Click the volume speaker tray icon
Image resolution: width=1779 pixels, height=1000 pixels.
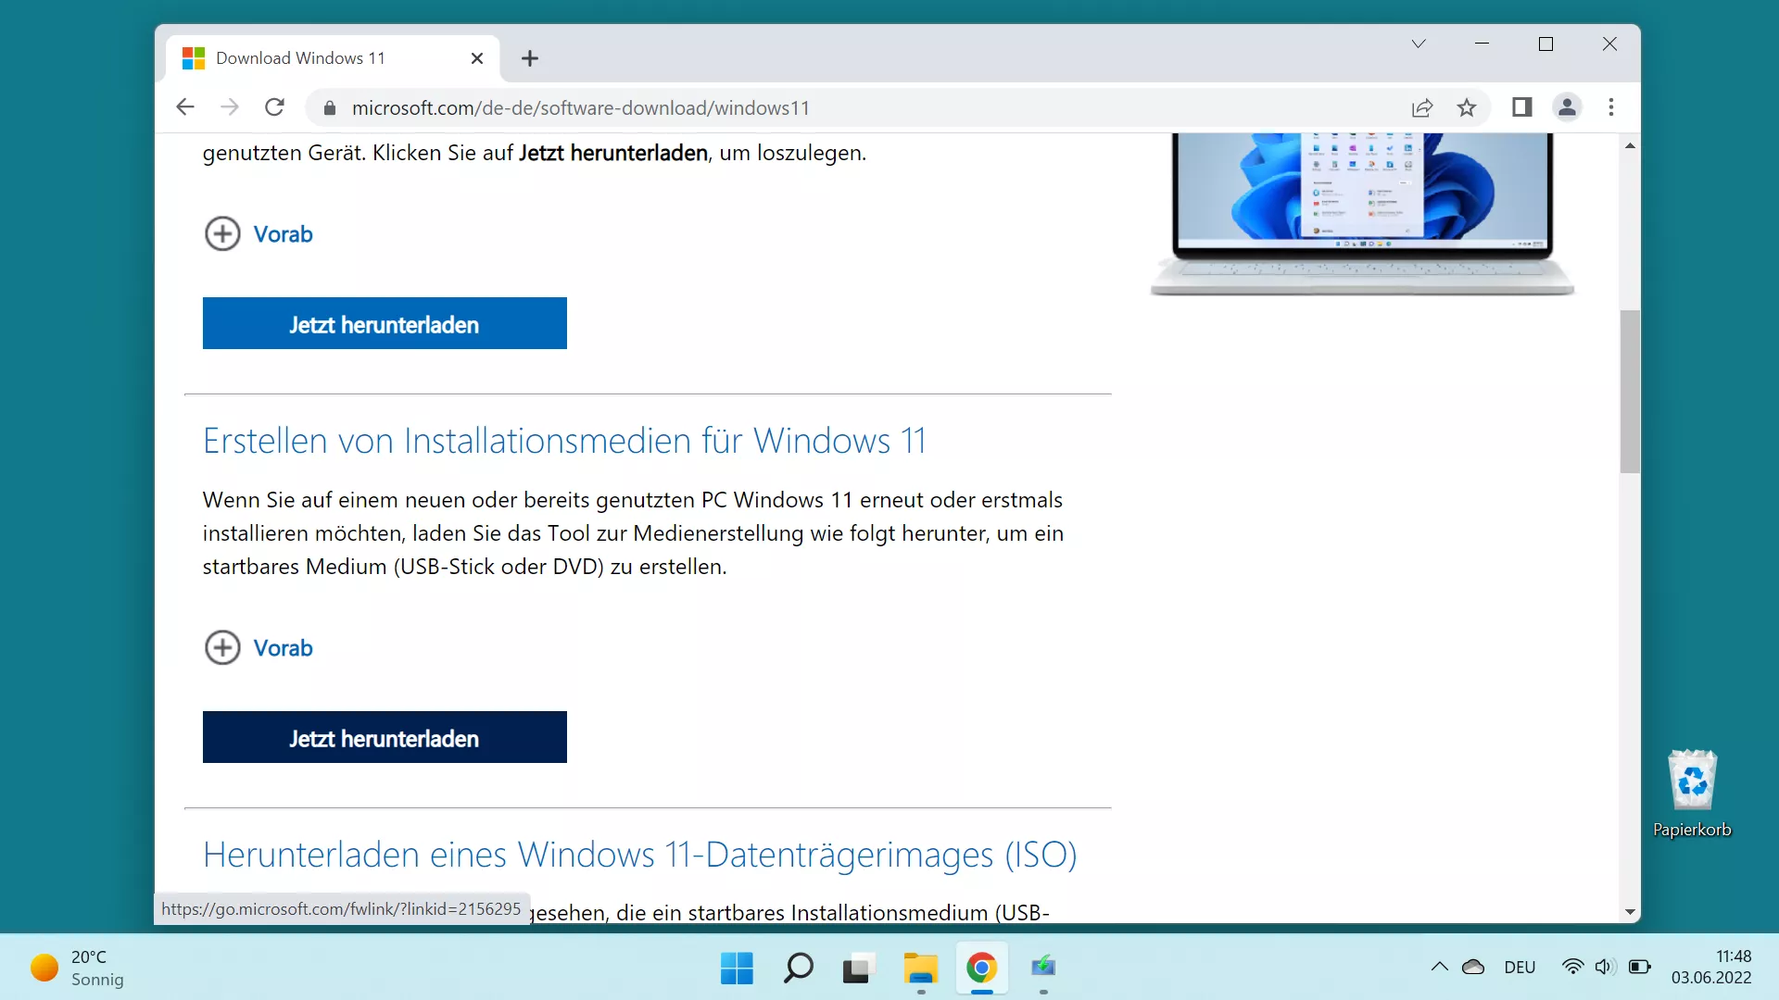[x=1605, y=967]
